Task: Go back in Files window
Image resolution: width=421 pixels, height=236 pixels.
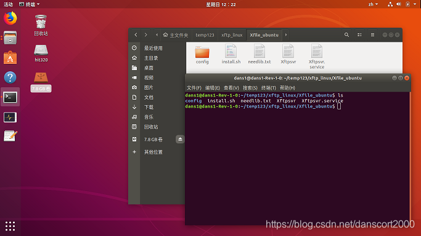Action: (136, 35)
